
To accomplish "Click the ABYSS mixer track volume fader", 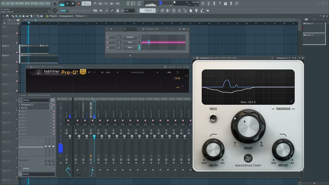I will (94, 137).
